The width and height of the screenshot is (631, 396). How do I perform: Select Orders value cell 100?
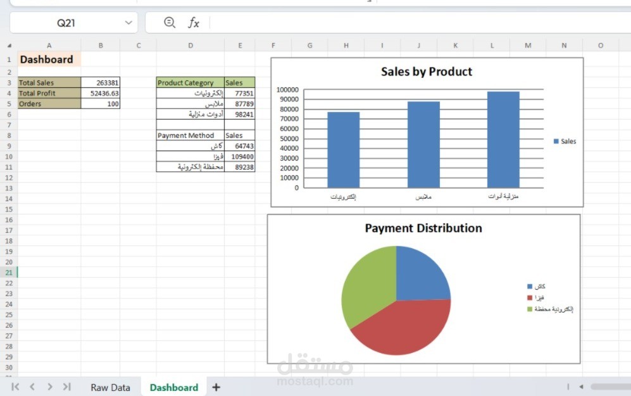(100, 104)
